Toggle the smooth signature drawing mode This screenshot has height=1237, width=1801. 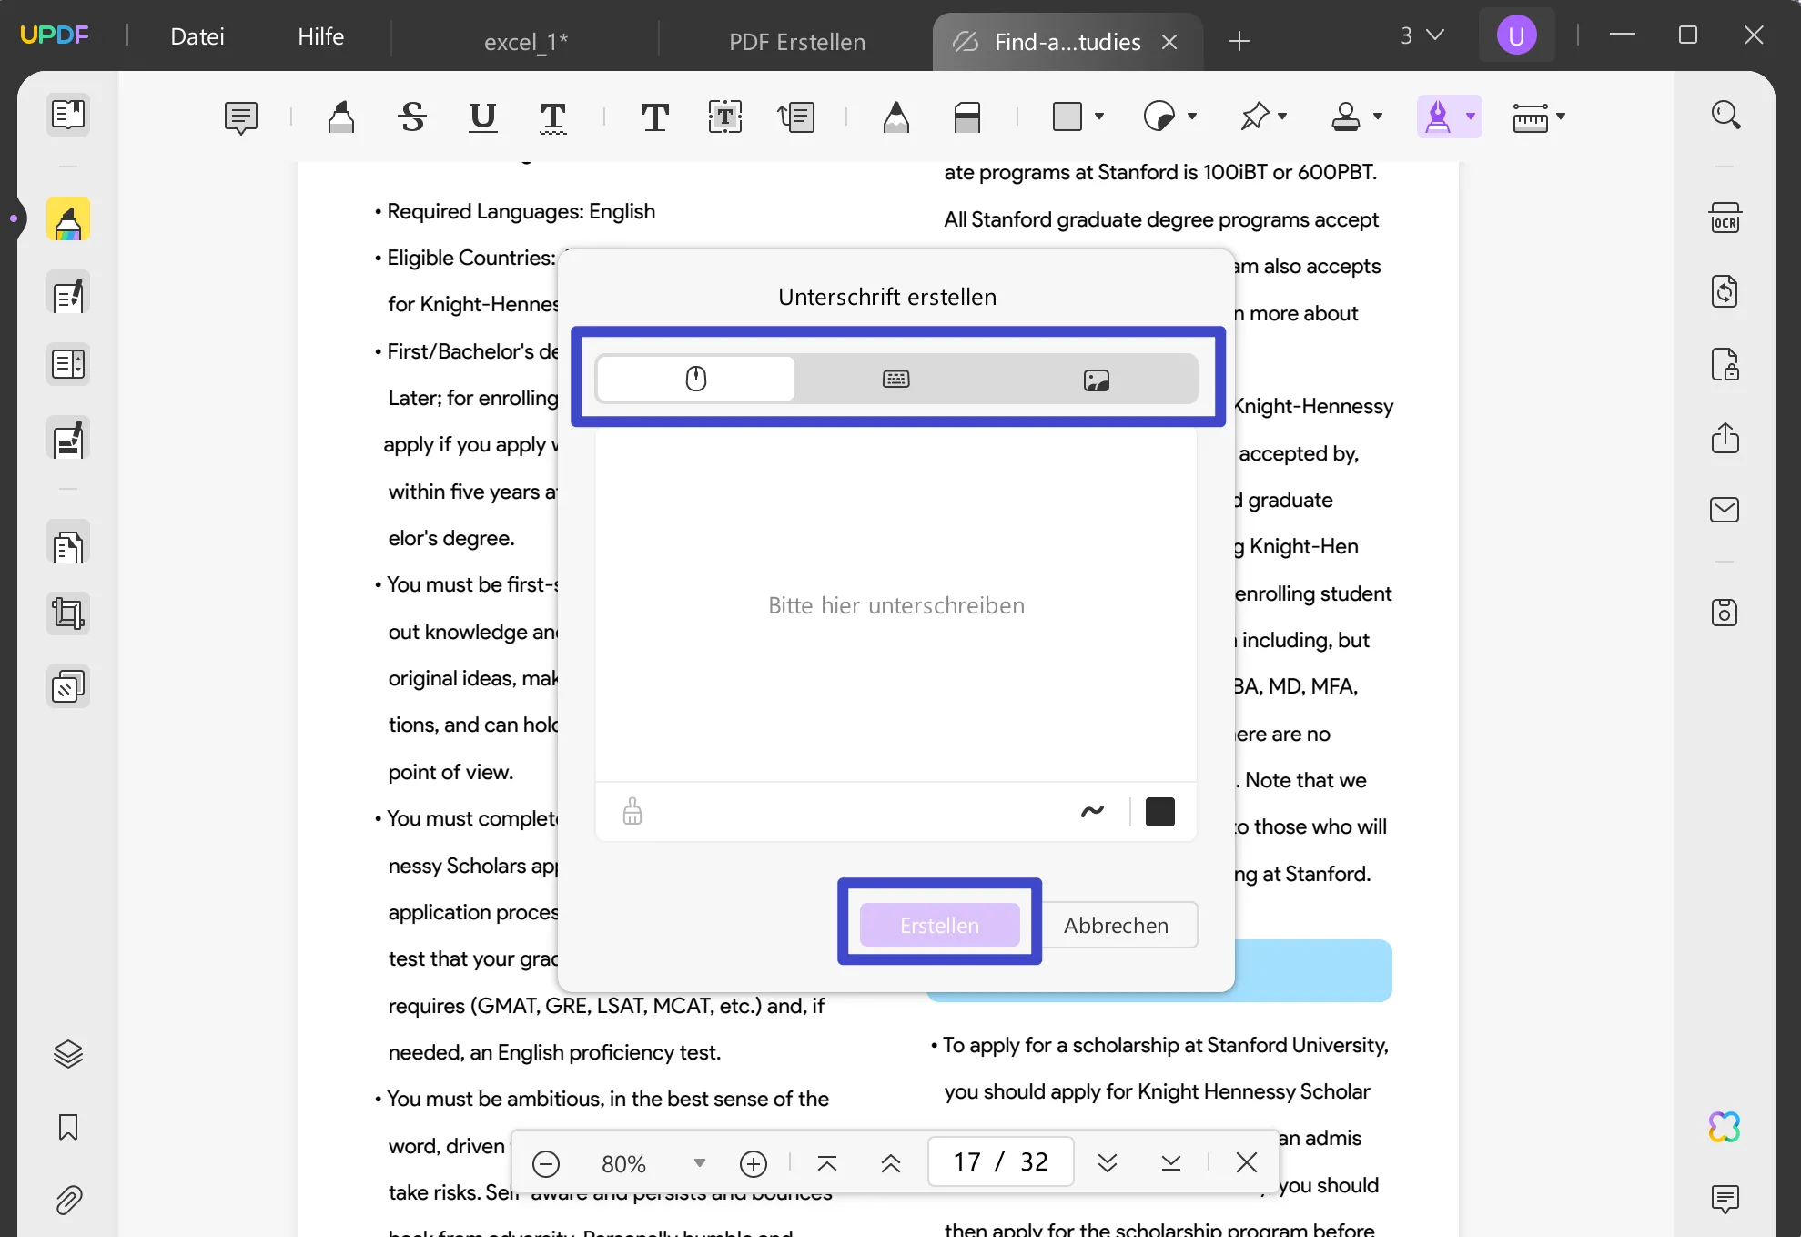click(1094, 811)
